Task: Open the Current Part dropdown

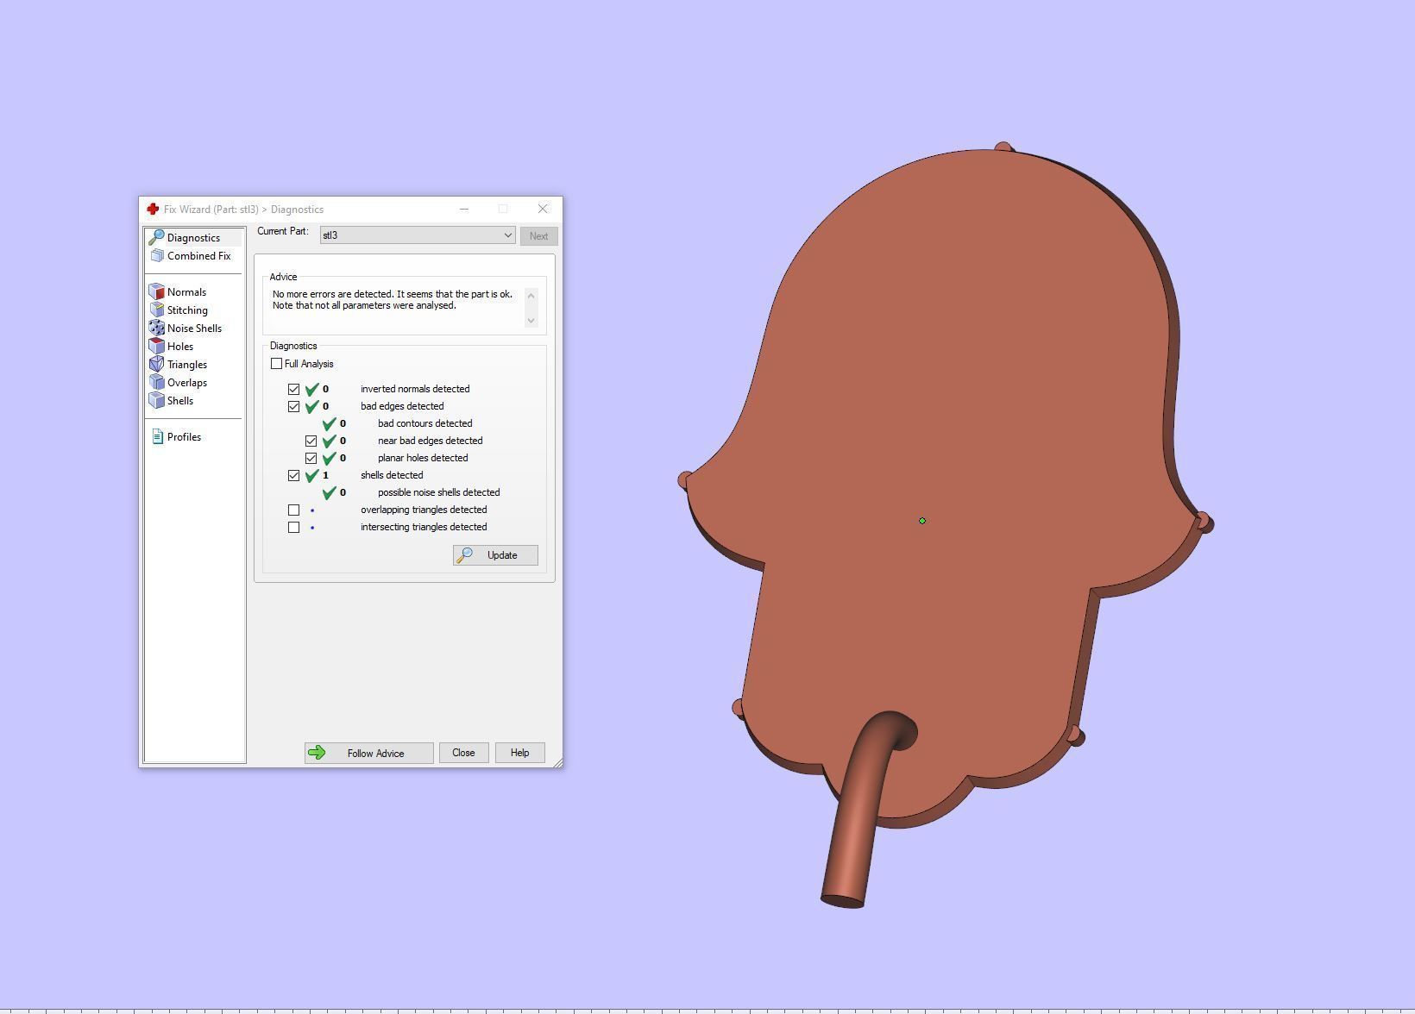Action: (x=418, y=235)
